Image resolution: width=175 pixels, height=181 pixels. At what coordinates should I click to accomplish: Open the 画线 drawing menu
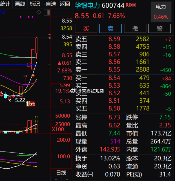[x=20, y=4]
